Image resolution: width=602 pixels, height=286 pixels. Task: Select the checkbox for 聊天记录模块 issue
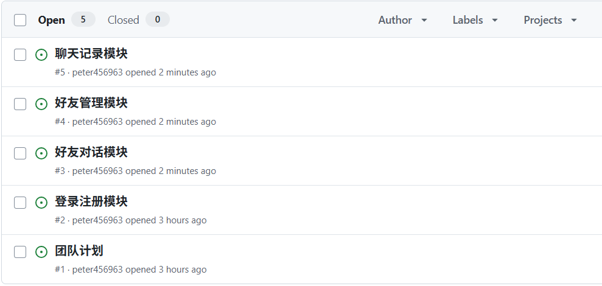20,55
